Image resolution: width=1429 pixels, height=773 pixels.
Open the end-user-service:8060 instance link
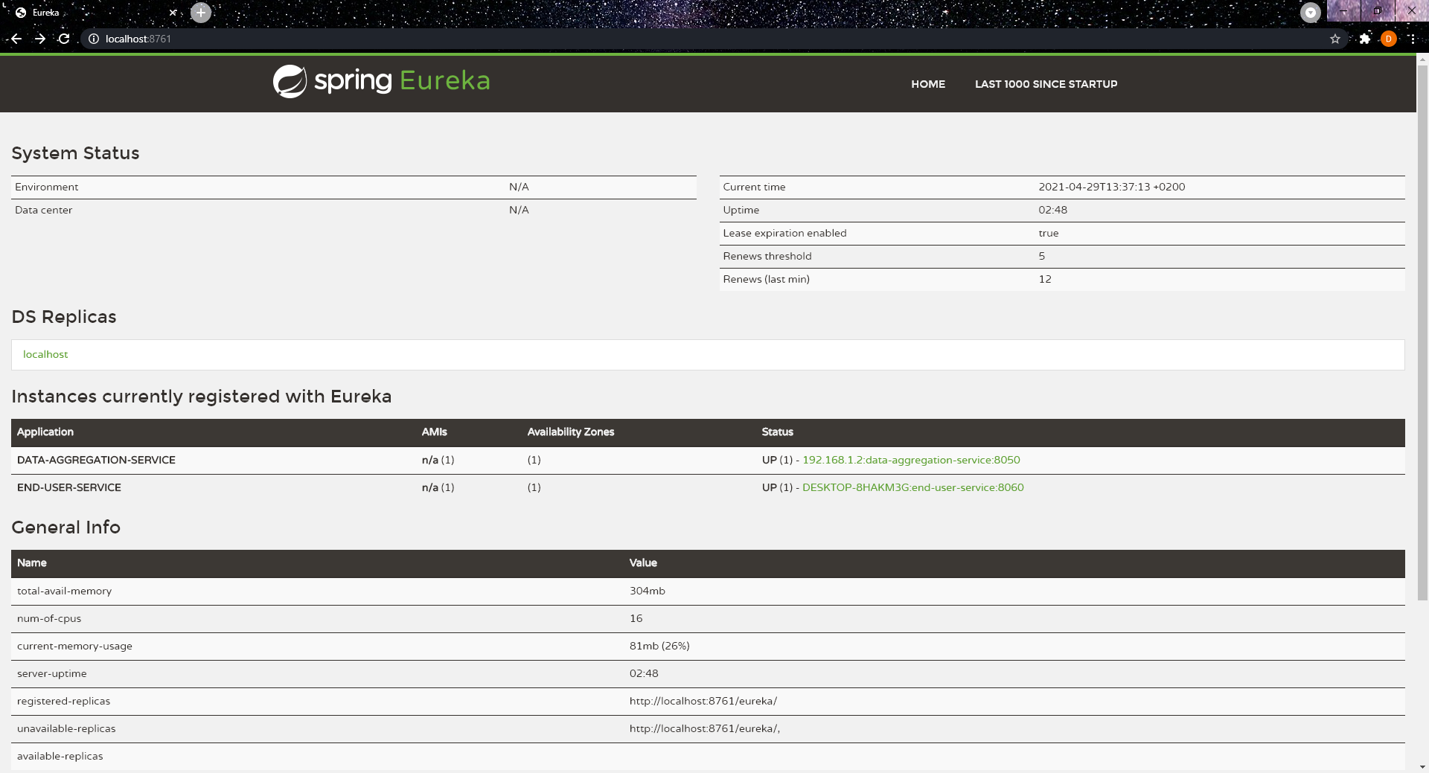(913, 487)
